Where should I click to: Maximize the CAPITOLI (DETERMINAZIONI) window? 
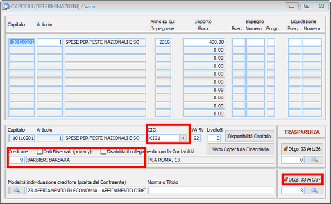click(x=306, y=6)
